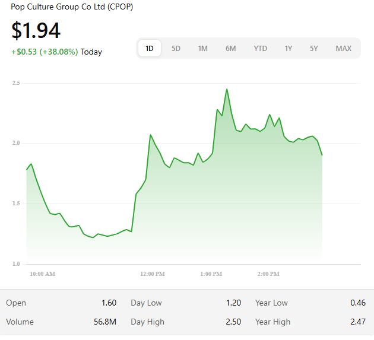Click the Open label
This screenshot has width=374, height=340.
[x=16, y=303]
